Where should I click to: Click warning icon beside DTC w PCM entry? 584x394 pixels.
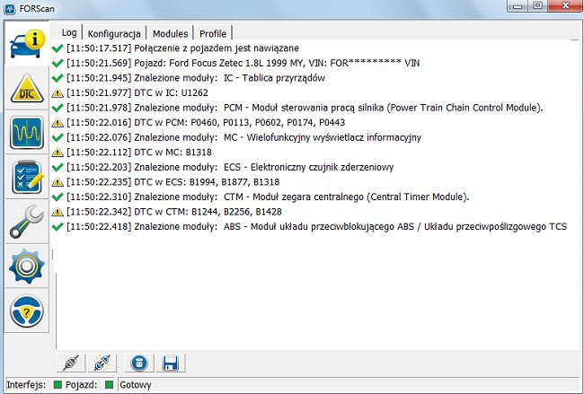click(x=58, y=123)
